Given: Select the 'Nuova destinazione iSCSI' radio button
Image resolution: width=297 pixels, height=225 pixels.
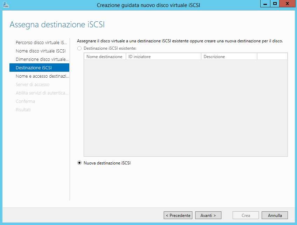Looking at the screenshot, I should tap(79, 163).
